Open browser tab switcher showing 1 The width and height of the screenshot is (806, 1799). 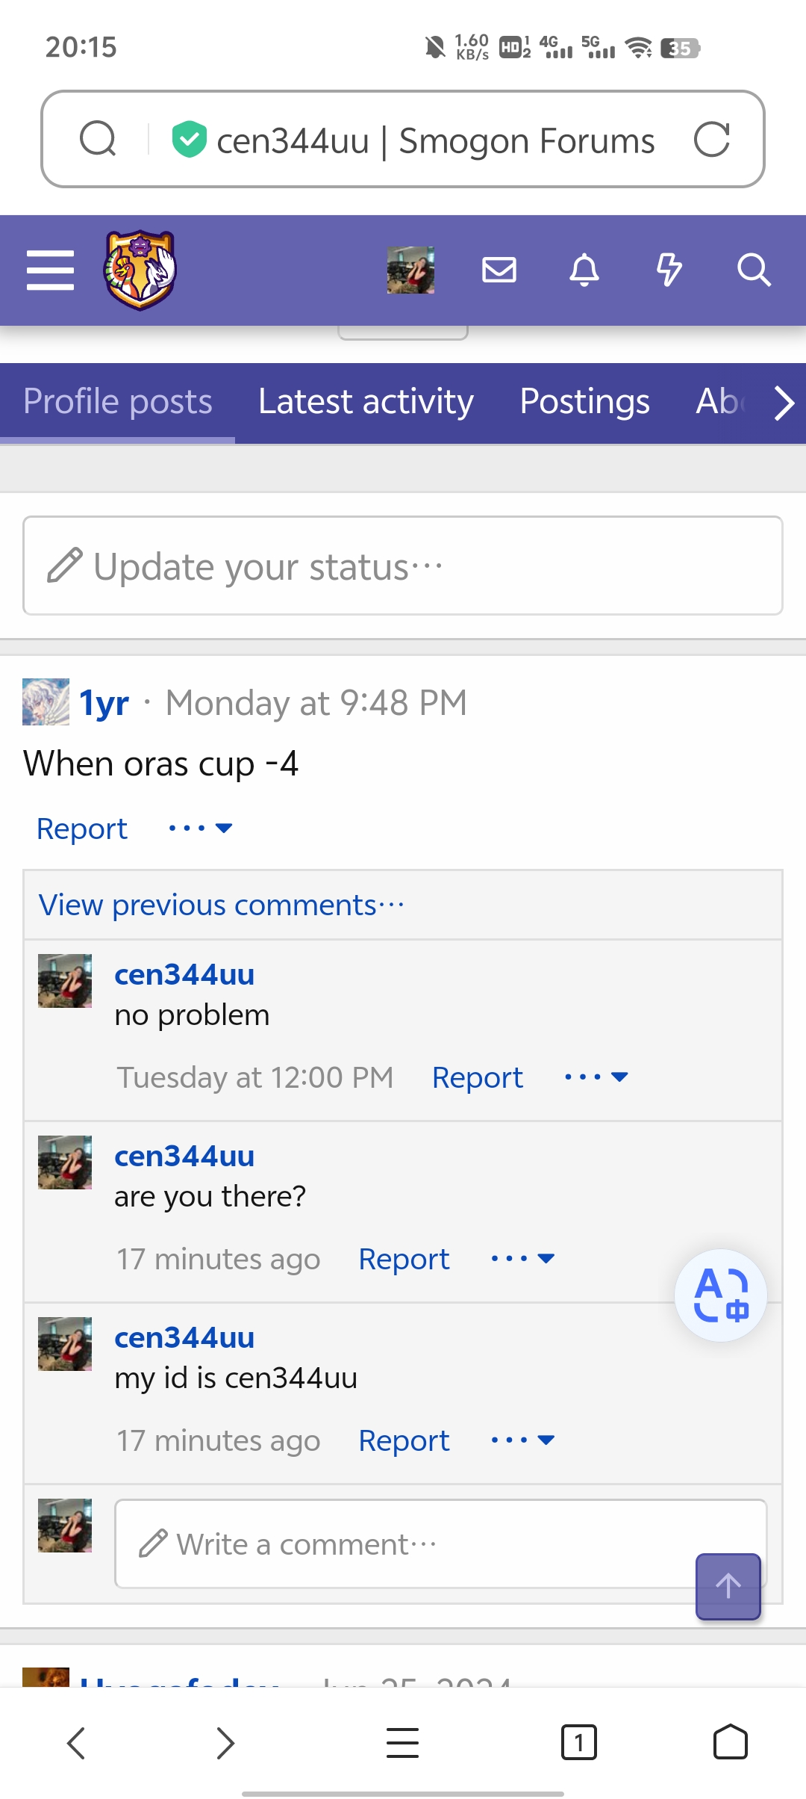click(578, 1742)
